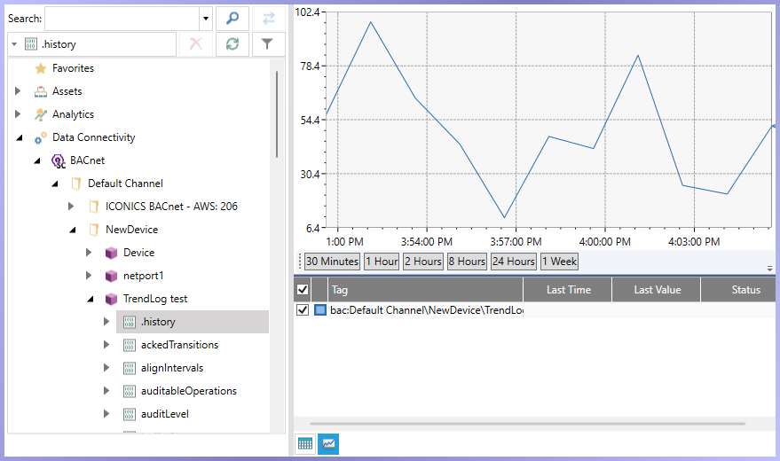Click the swap arrows icon beside search
This screenshot has height=461, width=780.
269,19
